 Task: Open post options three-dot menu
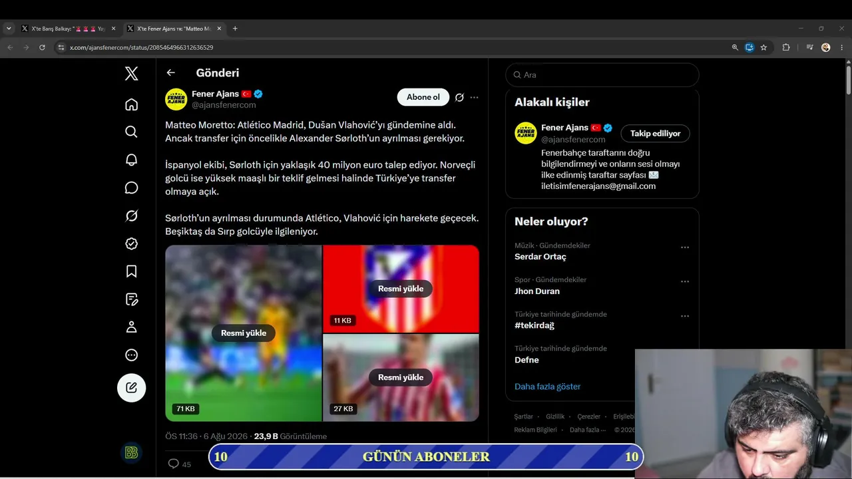[x=474, y=97]
